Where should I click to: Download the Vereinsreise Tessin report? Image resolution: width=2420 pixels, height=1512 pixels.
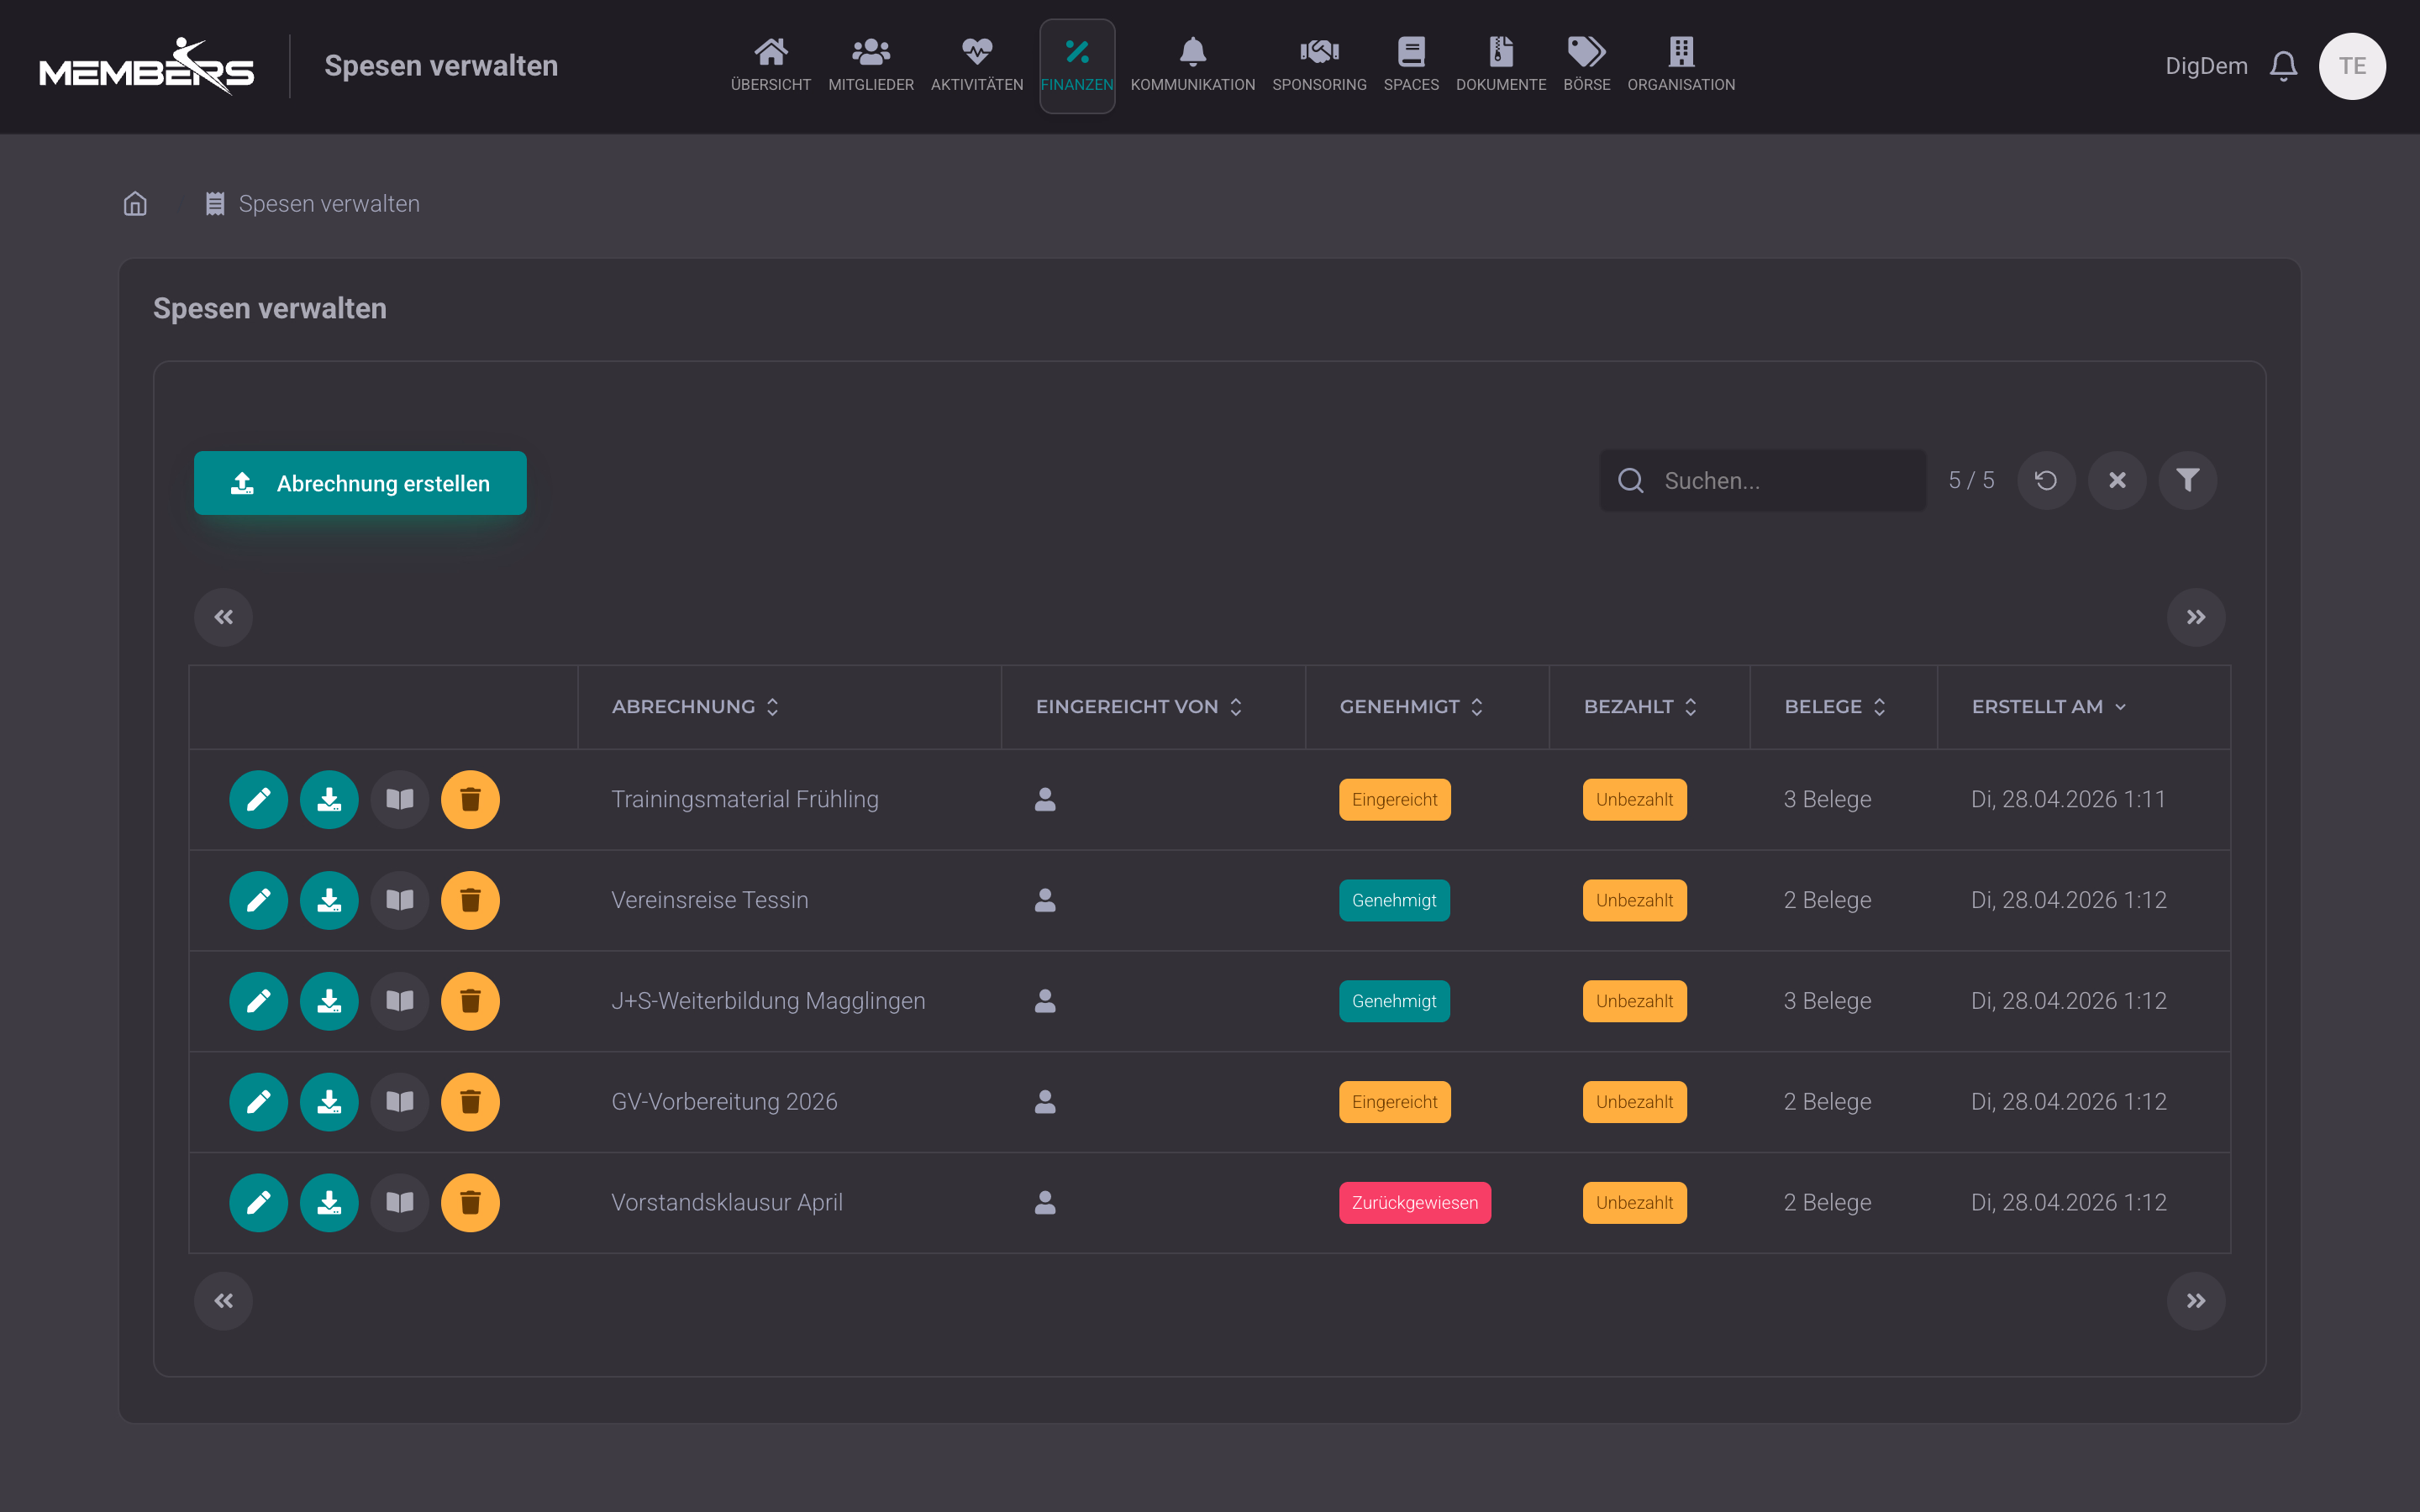[x=329, y=900]
